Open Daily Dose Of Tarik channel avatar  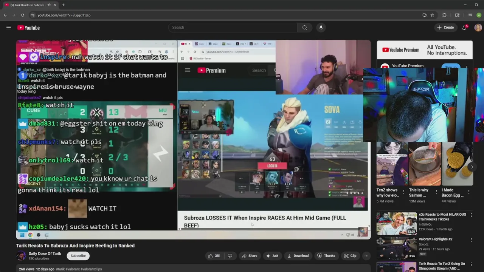pyautogui.click(x=21, y=256)
